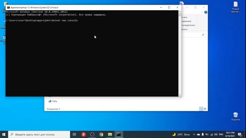Click the 'Microsoft Windows [Version 10.0.19043.1052]' line
Viewport: 246px width, 138px height.
click(x=37, y=12)
